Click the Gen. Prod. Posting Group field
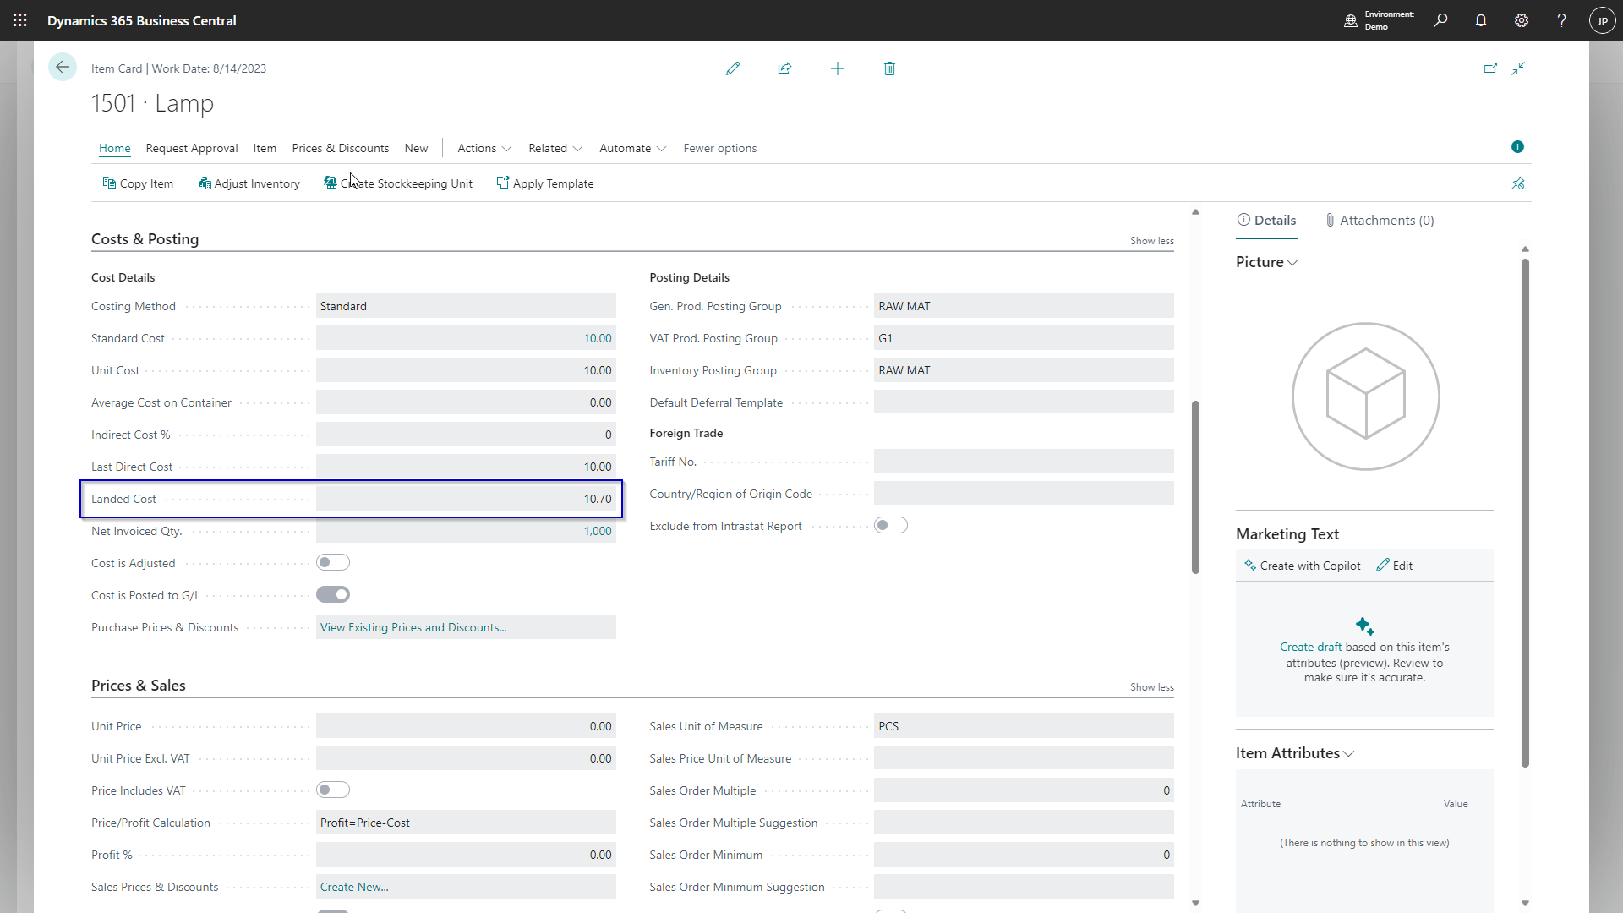Viewport: 1623px width, 913px height. pos(1024,306)
